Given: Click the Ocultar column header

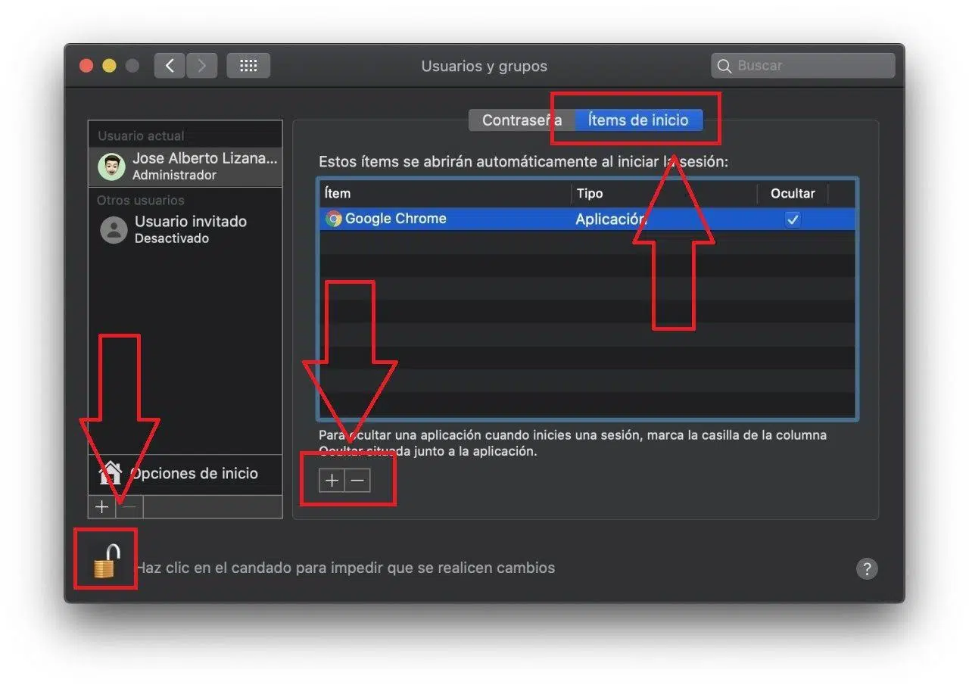Looking at the screenshot, I should click(792, 194).
